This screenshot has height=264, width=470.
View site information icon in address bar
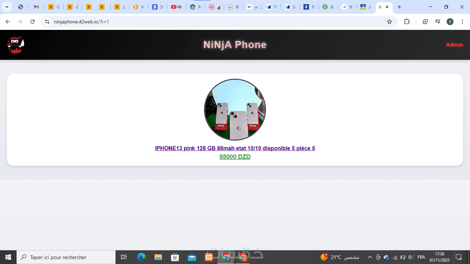pyautogui.click(x=47, y=22)
